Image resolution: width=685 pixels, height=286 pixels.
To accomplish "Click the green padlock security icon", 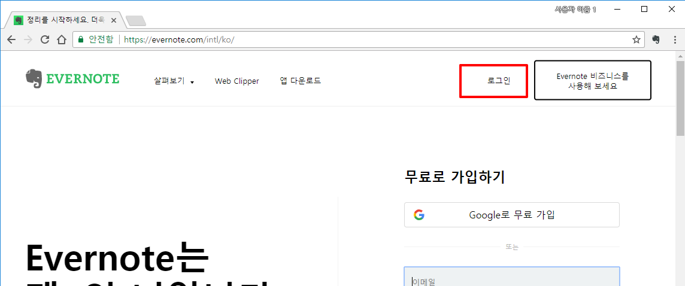I will tap(80, 39).
